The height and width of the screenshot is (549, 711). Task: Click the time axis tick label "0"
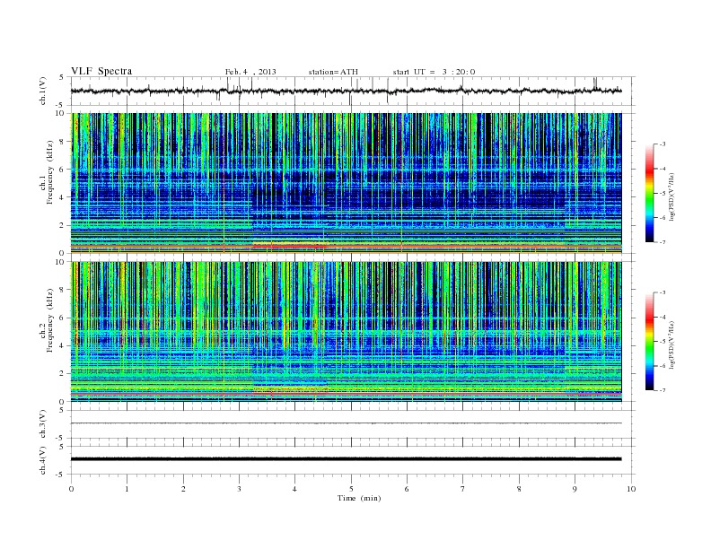click(x=71, y=489)
